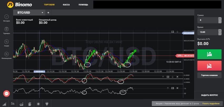224x107 pixels.
Task: Place a down trade with red button
Action: pos(210,66)
